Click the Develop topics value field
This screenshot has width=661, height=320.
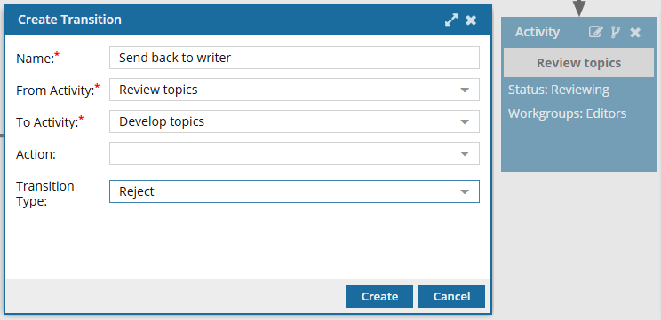point(294,121)
